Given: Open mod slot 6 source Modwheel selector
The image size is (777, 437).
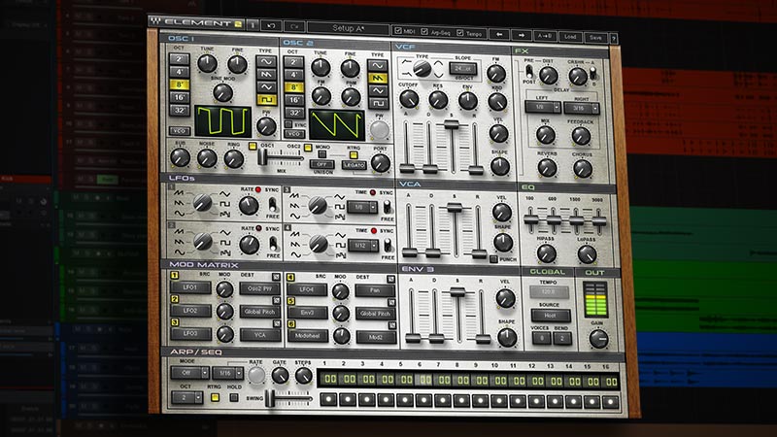Looking at the screenshot, I should (308, 335).
